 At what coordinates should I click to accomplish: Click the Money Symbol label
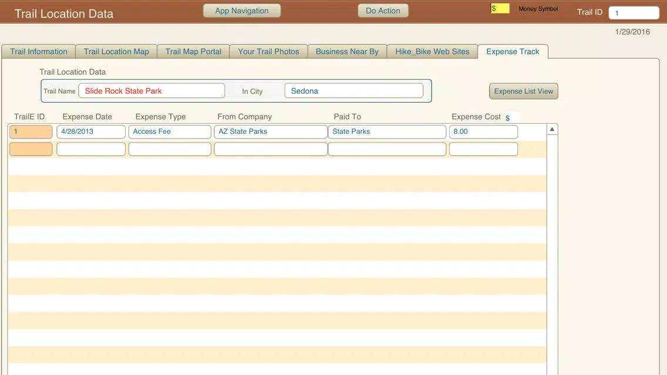coord(538,8)
